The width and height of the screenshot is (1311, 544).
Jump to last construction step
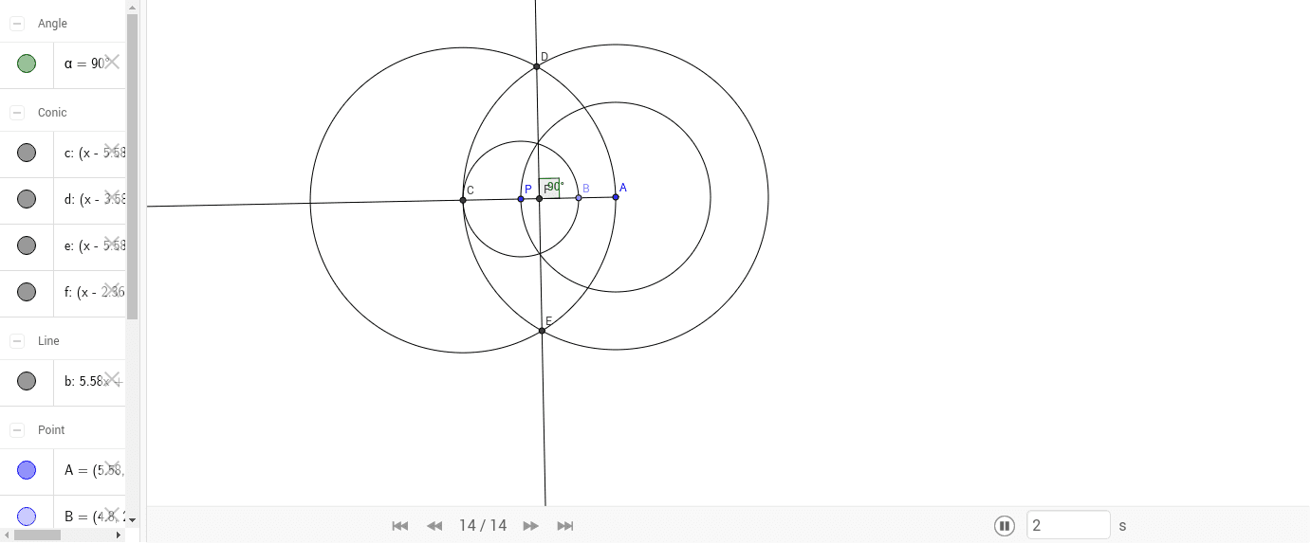(x=565, y=526)
